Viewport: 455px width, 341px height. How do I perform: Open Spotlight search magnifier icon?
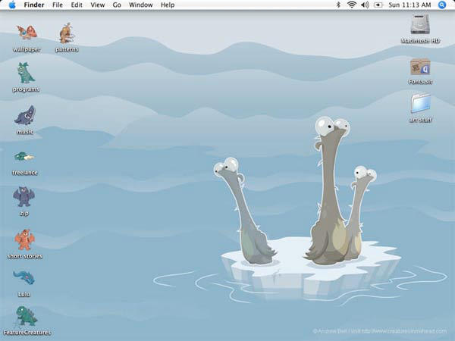441,5
